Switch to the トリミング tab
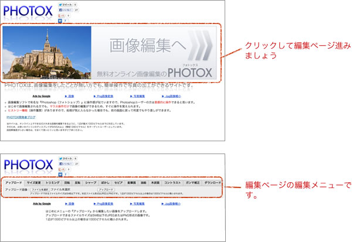Screen dimensions: 356x242 point(52,183)
